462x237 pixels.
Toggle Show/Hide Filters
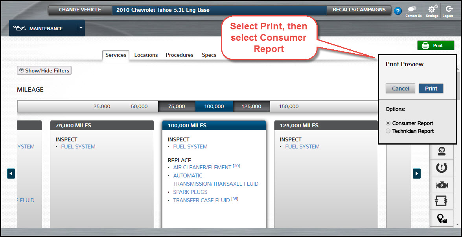[44, 71]
